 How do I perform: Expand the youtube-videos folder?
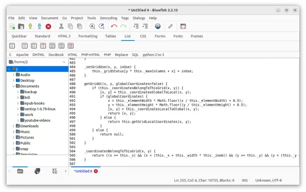18,120
